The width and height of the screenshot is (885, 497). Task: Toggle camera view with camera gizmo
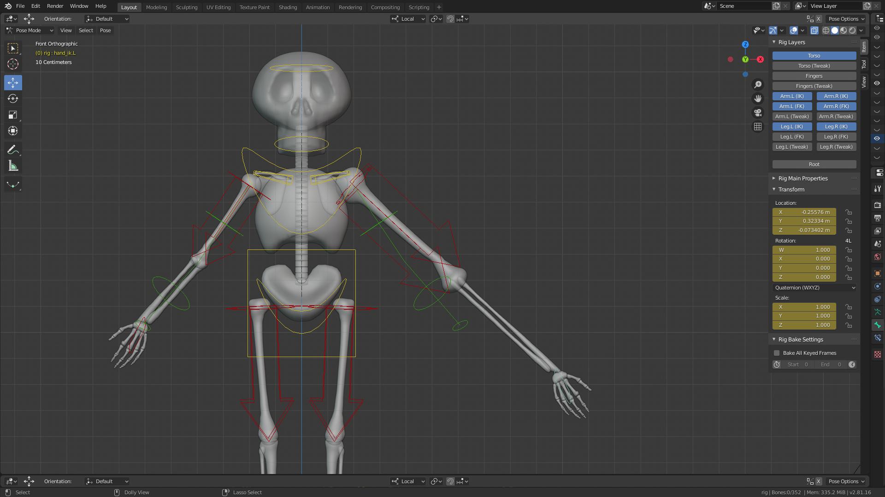pyautogui.click(x=758, y=113)
